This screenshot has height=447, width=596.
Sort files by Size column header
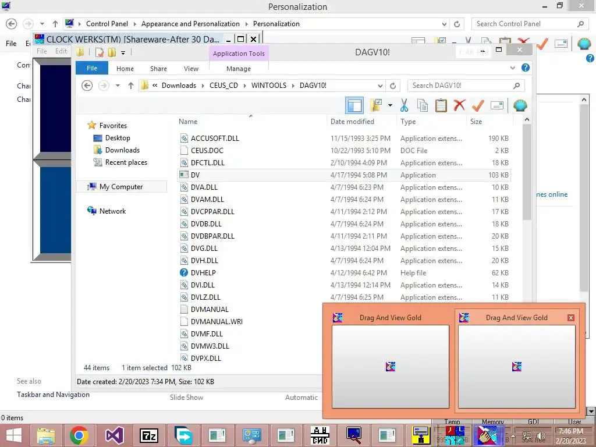pyautogui.click(x=489, y=121)
